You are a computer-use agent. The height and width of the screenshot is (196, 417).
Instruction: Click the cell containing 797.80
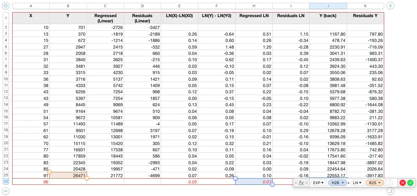365,34
